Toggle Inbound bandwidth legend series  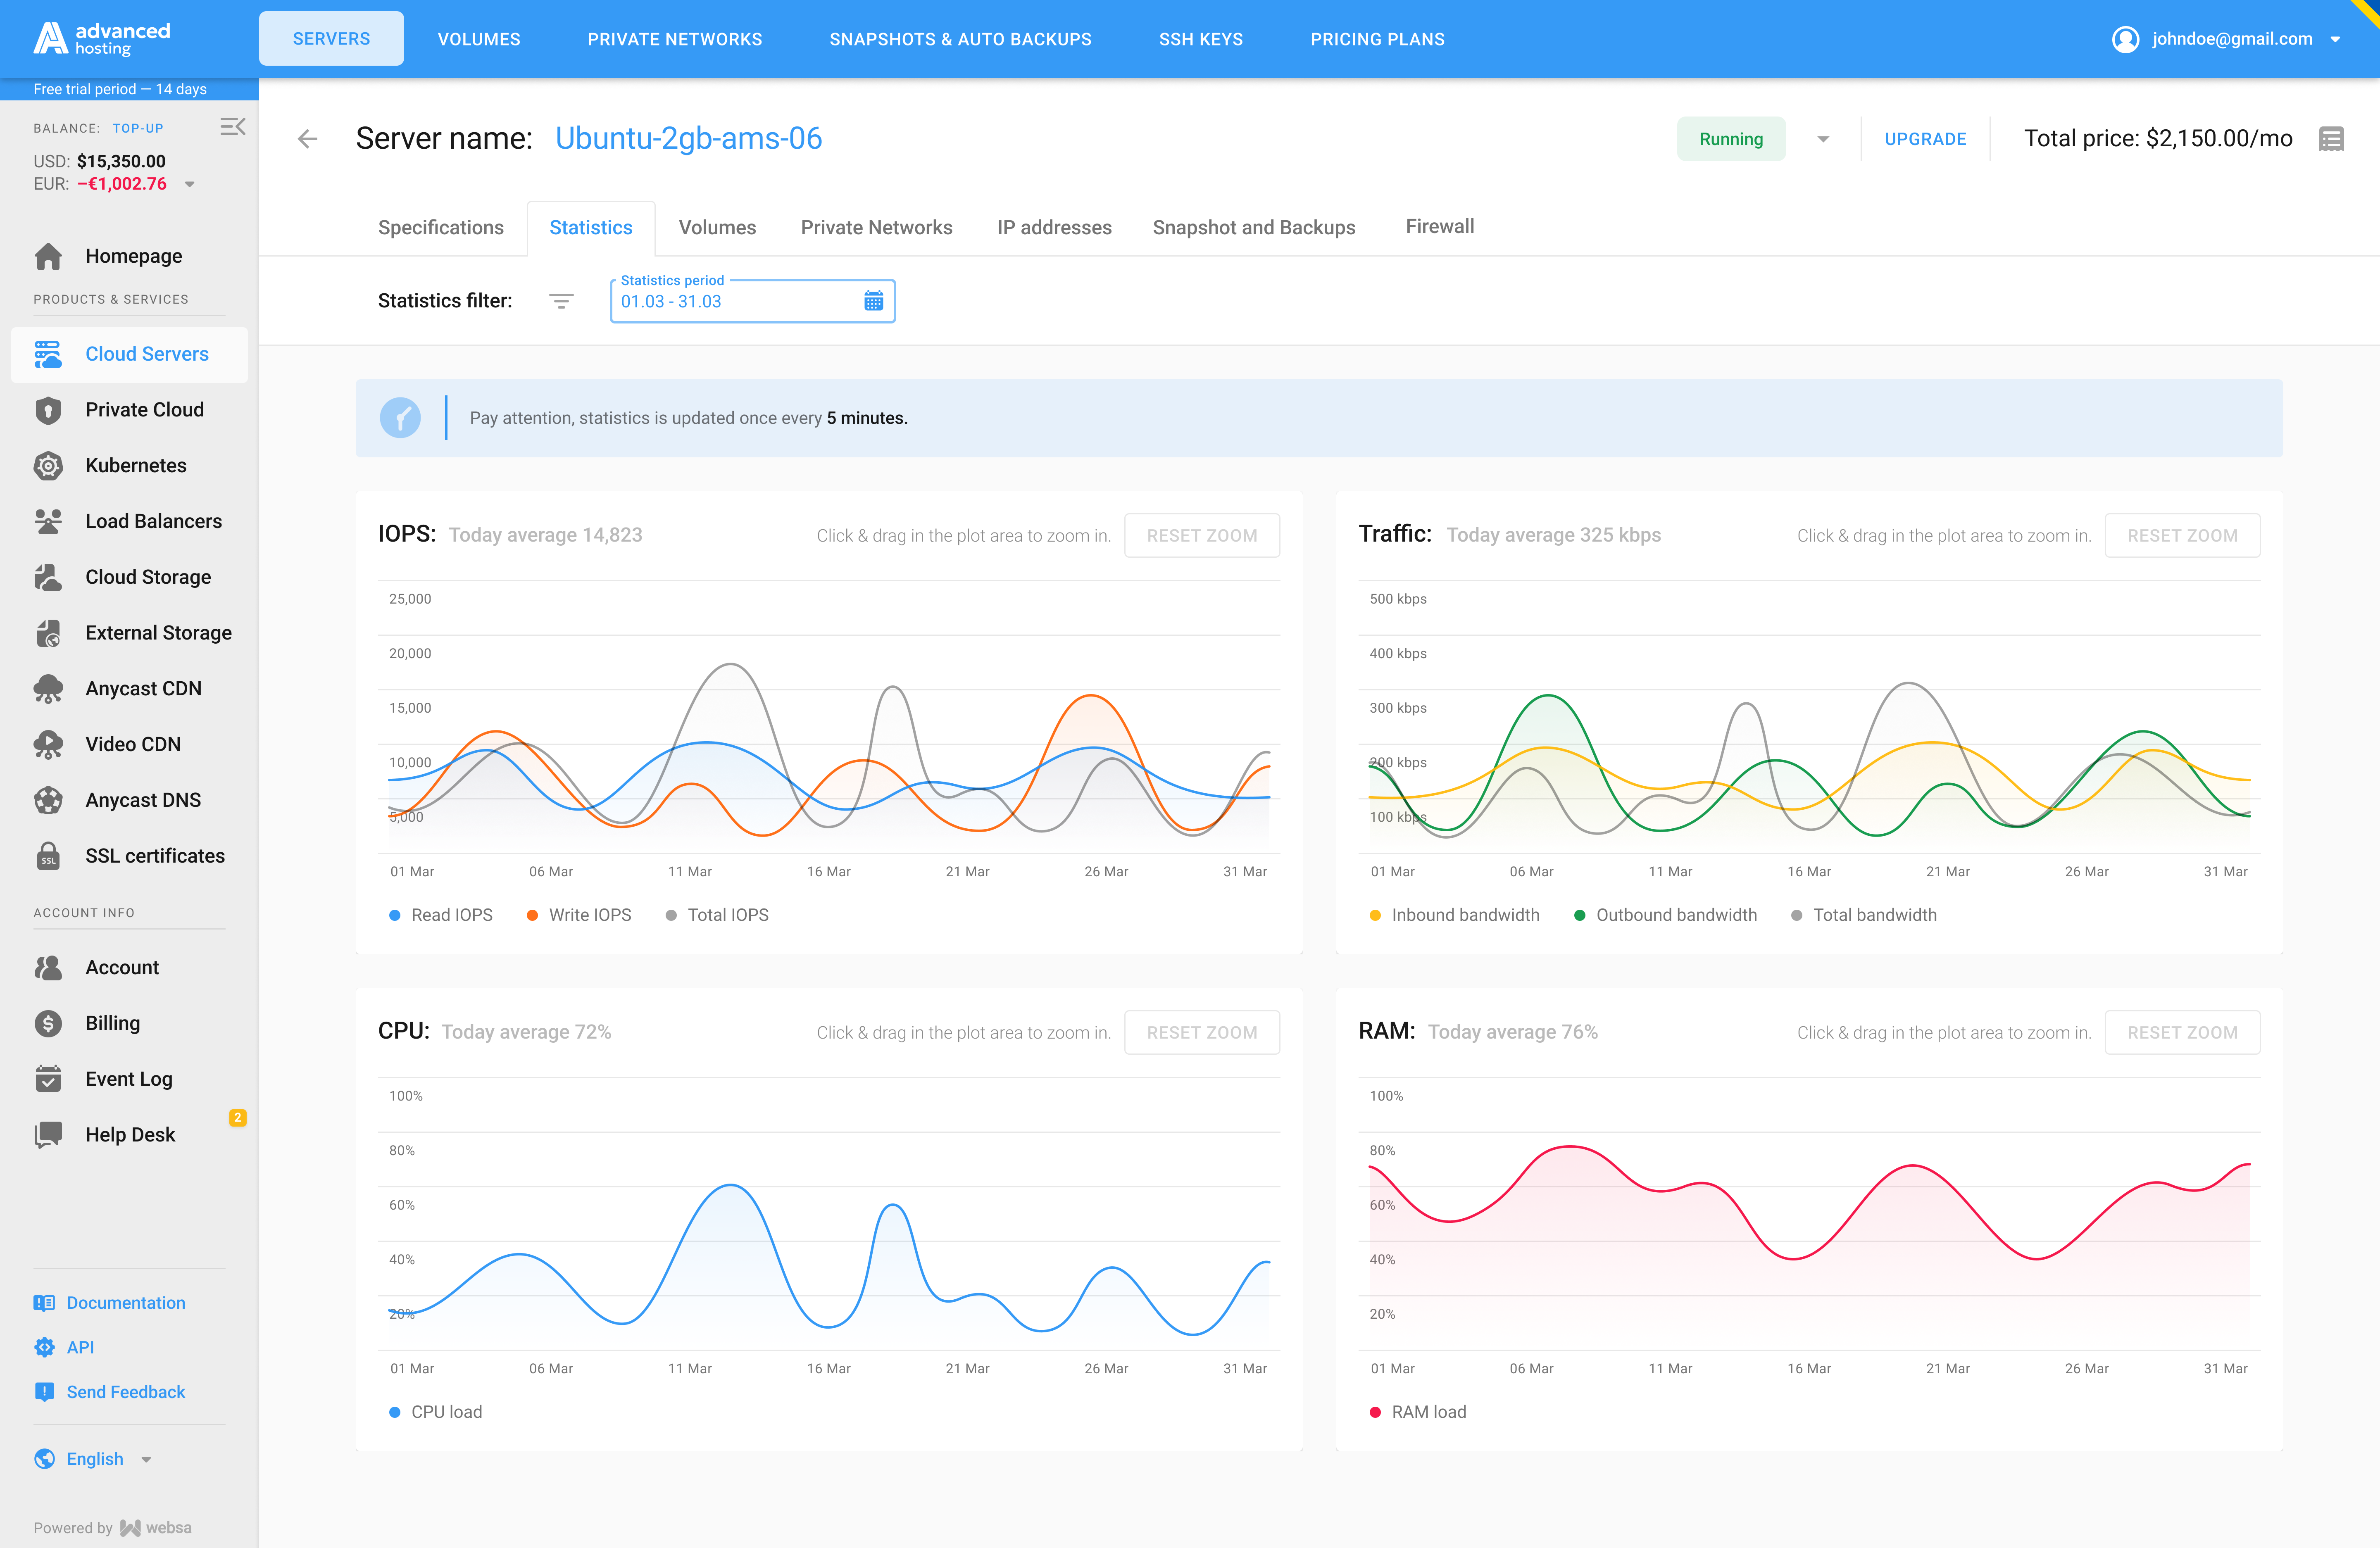tap(1455, 915)
